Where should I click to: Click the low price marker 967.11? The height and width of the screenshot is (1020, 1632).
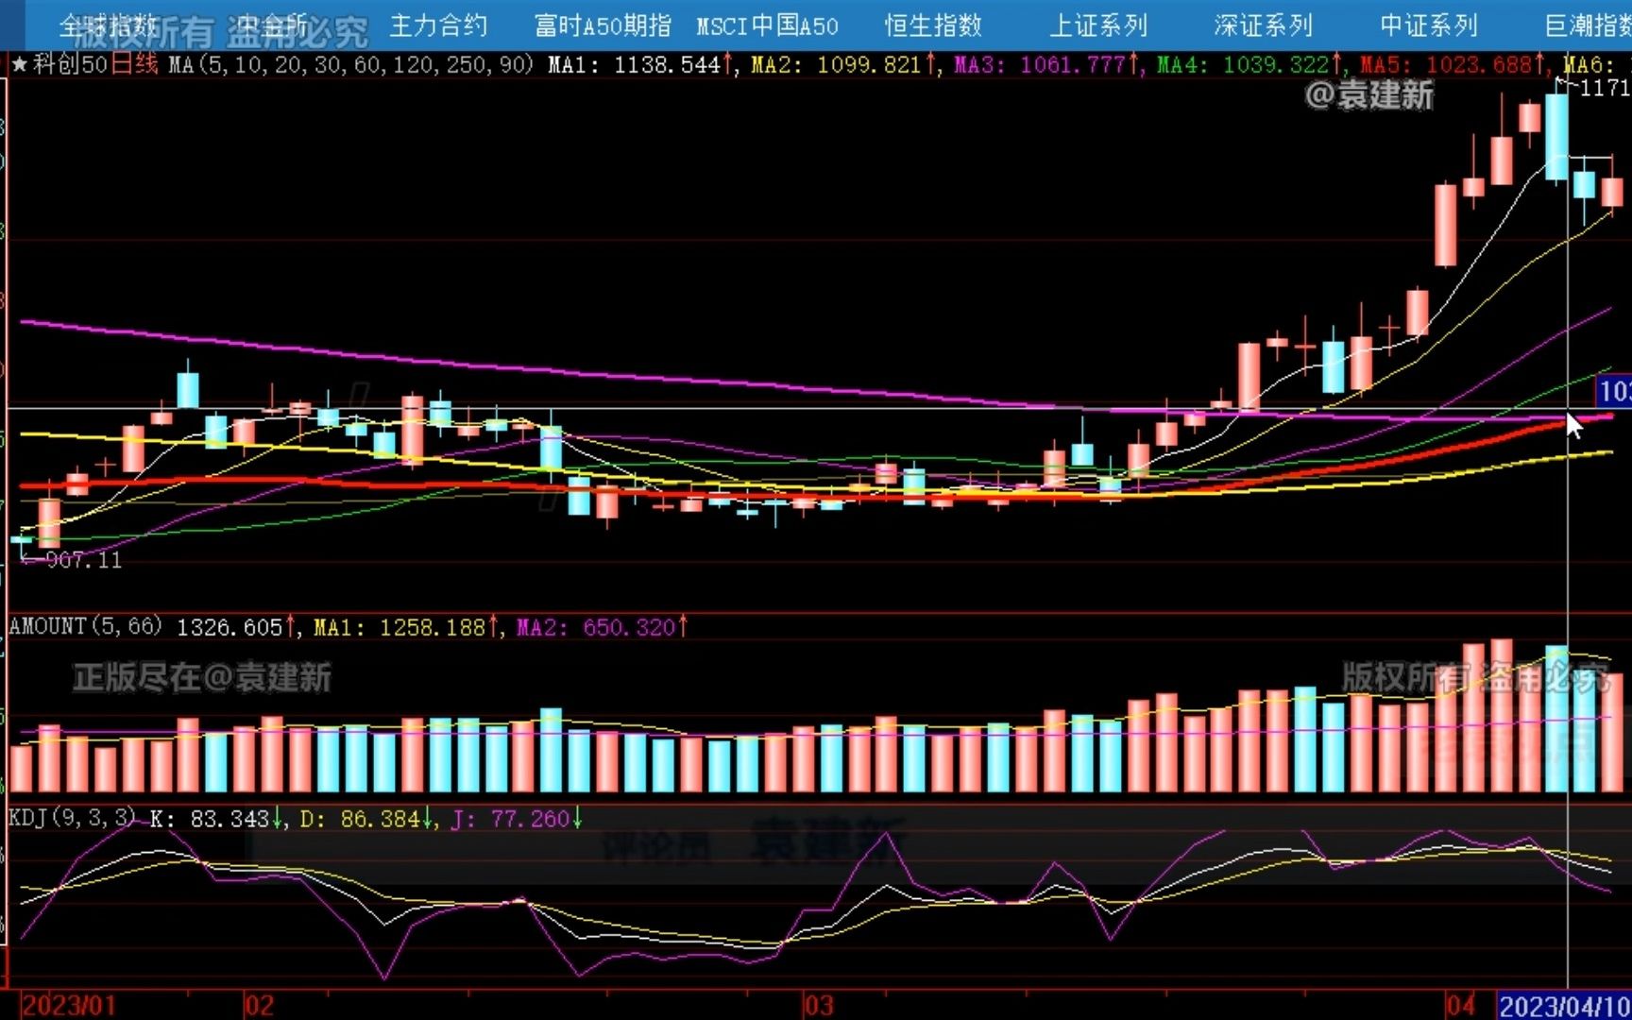click(83, 560)
